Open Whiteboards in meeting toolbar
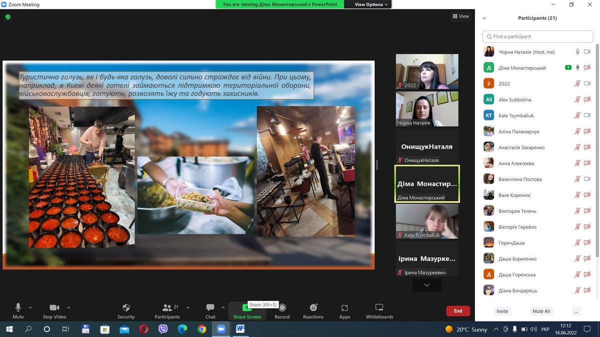600x337 pixels. pos(379,308)
